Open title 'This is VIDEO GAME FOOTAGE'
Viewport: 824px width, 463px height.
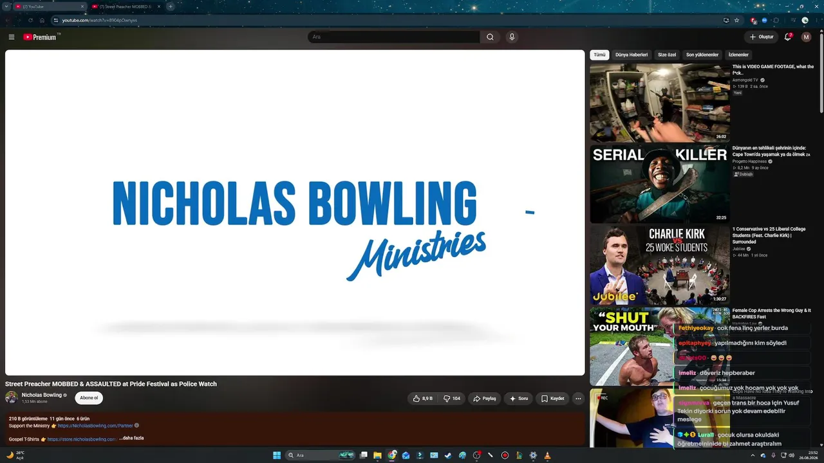773,69
